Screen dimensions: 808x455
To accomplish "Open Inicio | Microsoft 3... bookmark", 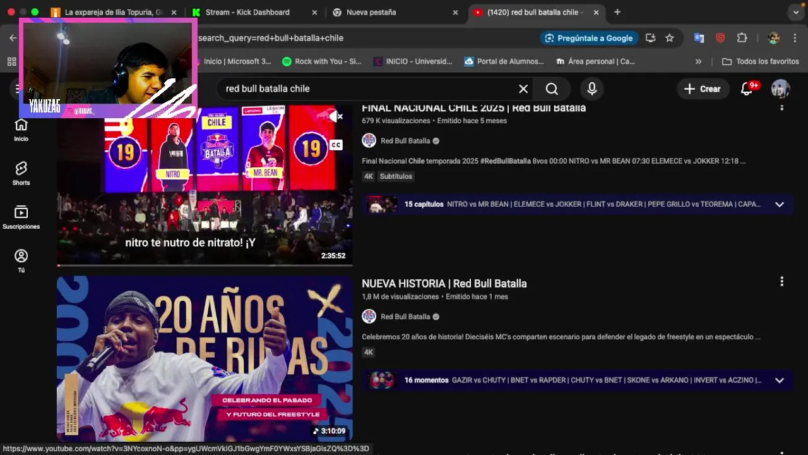I will click(237, 61).
